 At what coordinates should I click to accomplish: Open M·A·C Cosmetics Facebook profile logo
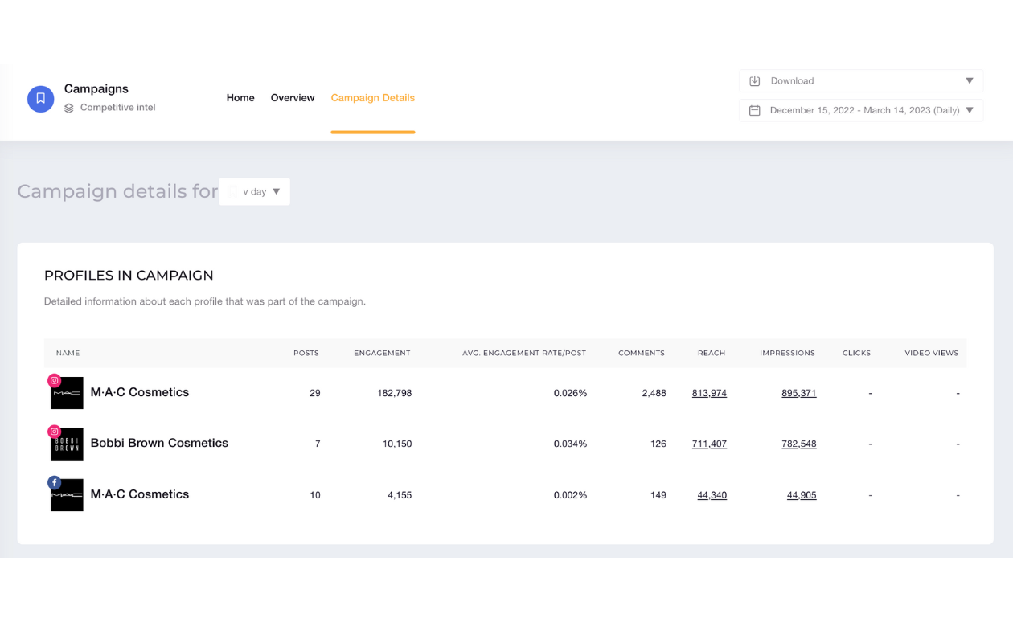(68, 495)
